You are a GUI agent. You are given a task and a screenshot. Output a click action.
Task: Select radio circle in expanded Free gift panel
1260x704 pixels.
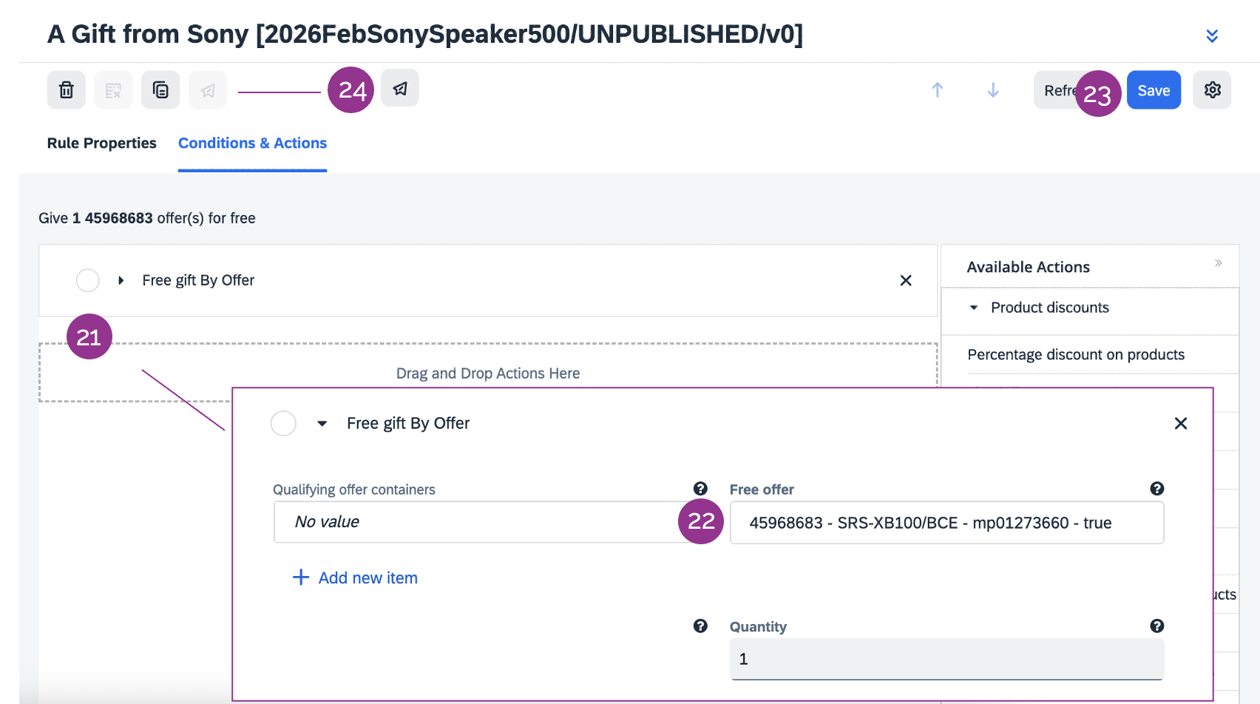[283, 424]
